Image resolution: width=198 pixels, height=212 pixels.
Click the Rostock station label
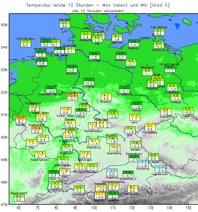pyautogui.click(x=134, y=48)
